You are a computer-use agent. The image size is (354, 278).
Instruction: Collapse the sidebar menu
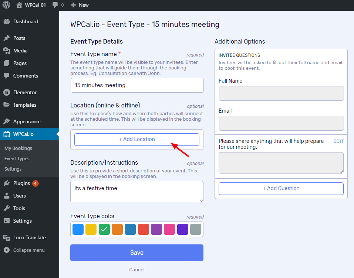[x=24, y=250]
